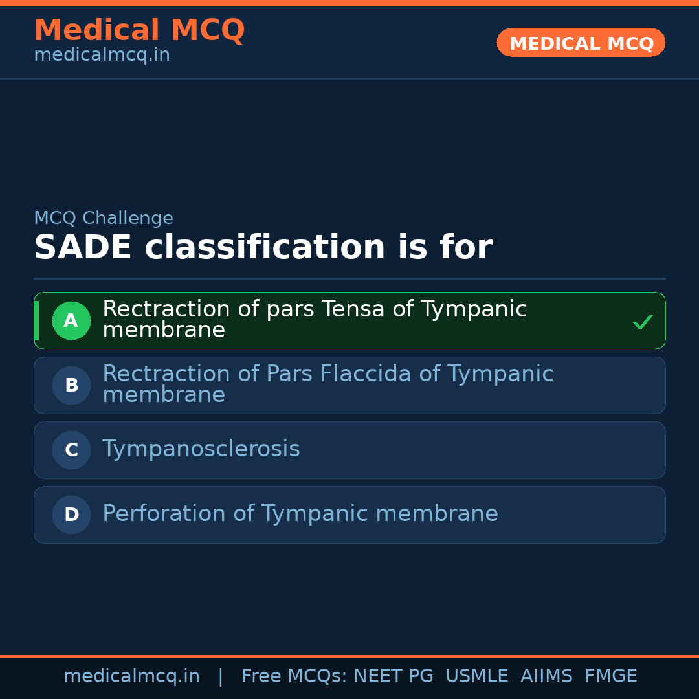Viewport: 699px width, 699px height.
Task: Pick the Tympanosclerosis answer text
Action: 201,449
